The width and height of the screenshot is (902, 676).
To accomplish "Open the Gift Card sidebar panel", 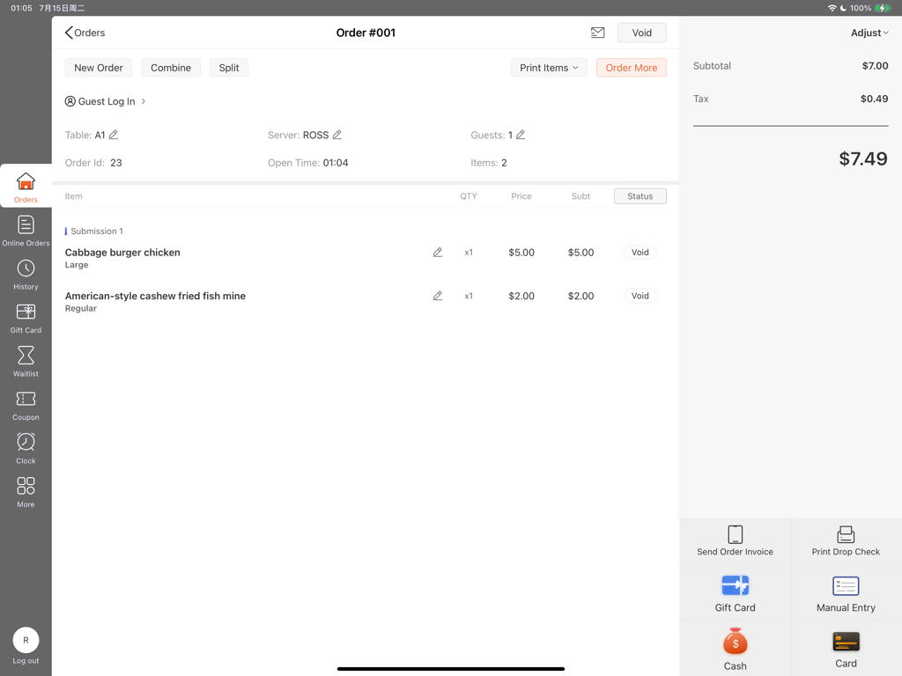I will 26,315.
